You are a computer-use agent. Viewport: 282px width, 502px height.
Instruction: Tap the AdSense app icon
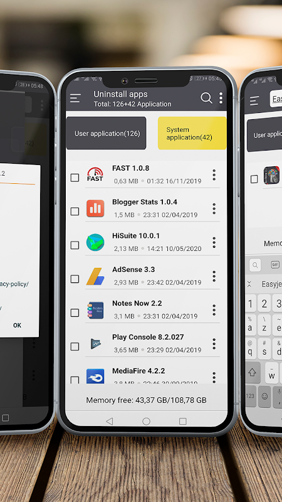pos(95,276)
